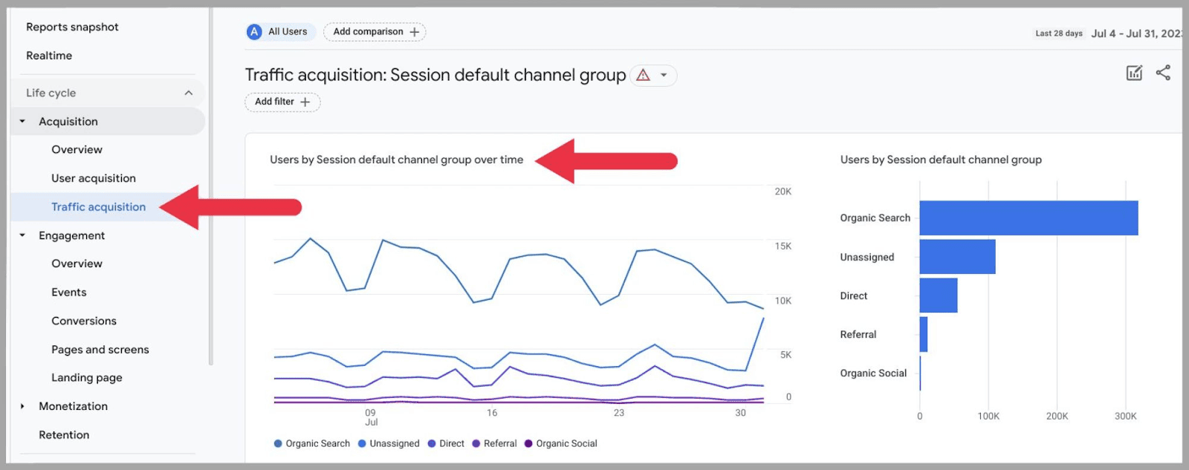The width and height of the screenshot is (1189, 470).
Task: Click the red warning triangle icon
Action: (x=644, y=75)
